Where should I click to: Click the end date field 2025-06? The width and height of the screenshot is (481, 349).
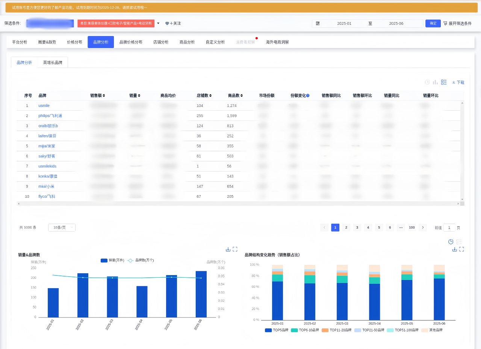(x=396, y=23)
